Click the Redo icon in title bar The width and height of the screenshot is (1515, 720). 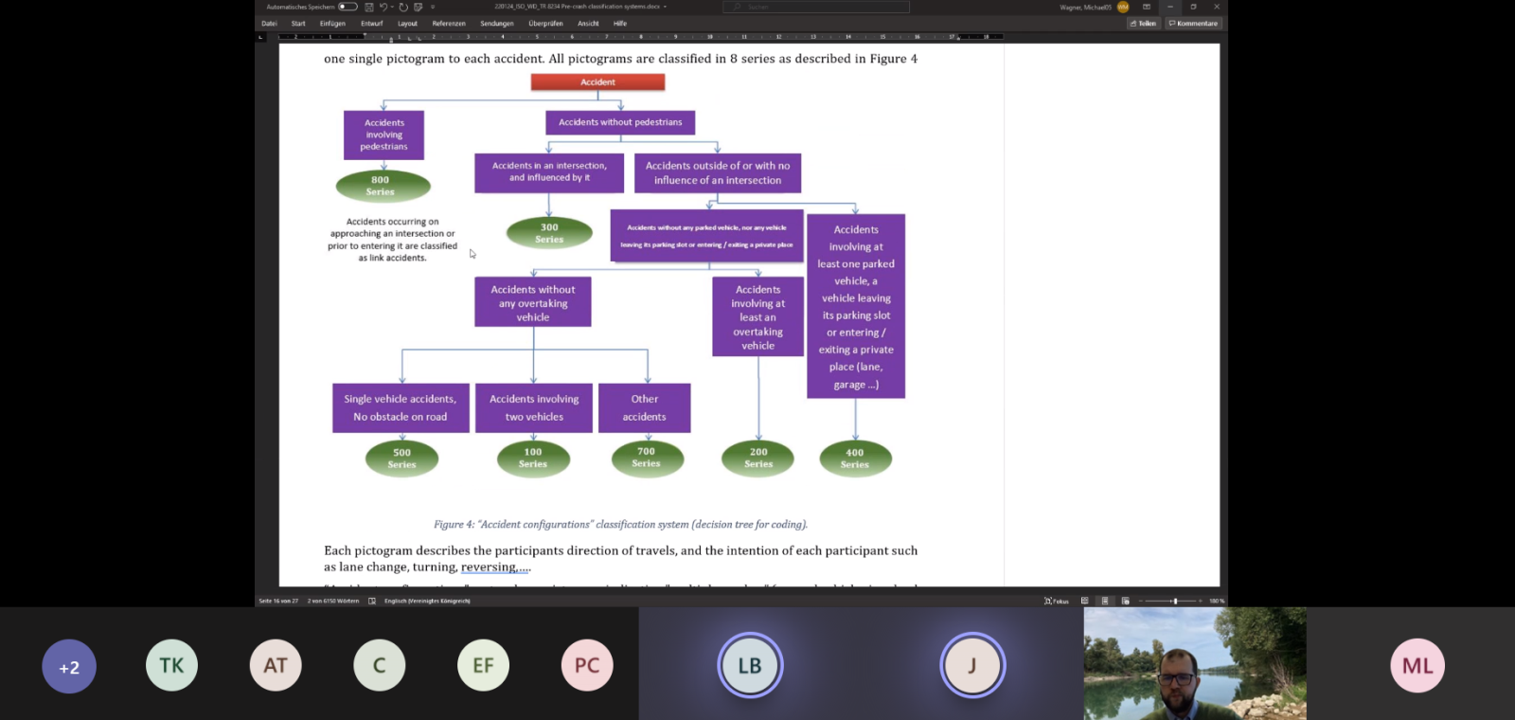[x=403, y=7]
